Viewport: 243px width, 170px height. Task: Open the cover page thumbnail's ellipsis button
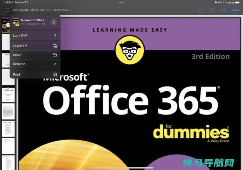click(8, 25)
